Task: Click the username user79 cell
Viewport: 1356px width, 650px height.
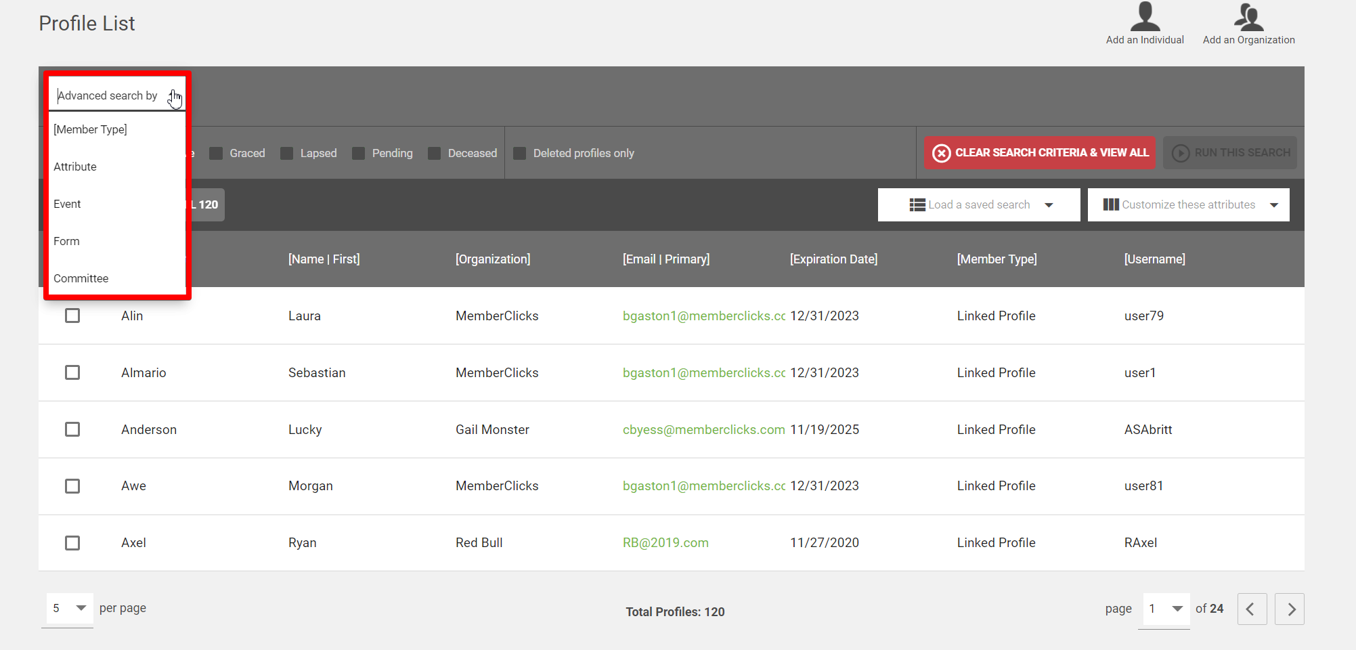Action: pyautogui.click(x=1144, y=316)
